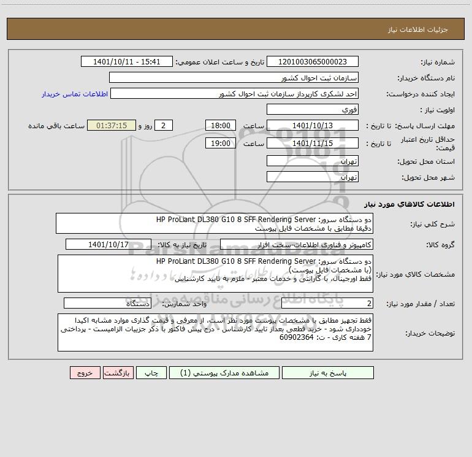Click the label تاریخ نیاز به کالا
The image size is (472, 457).
pos(182,245)
